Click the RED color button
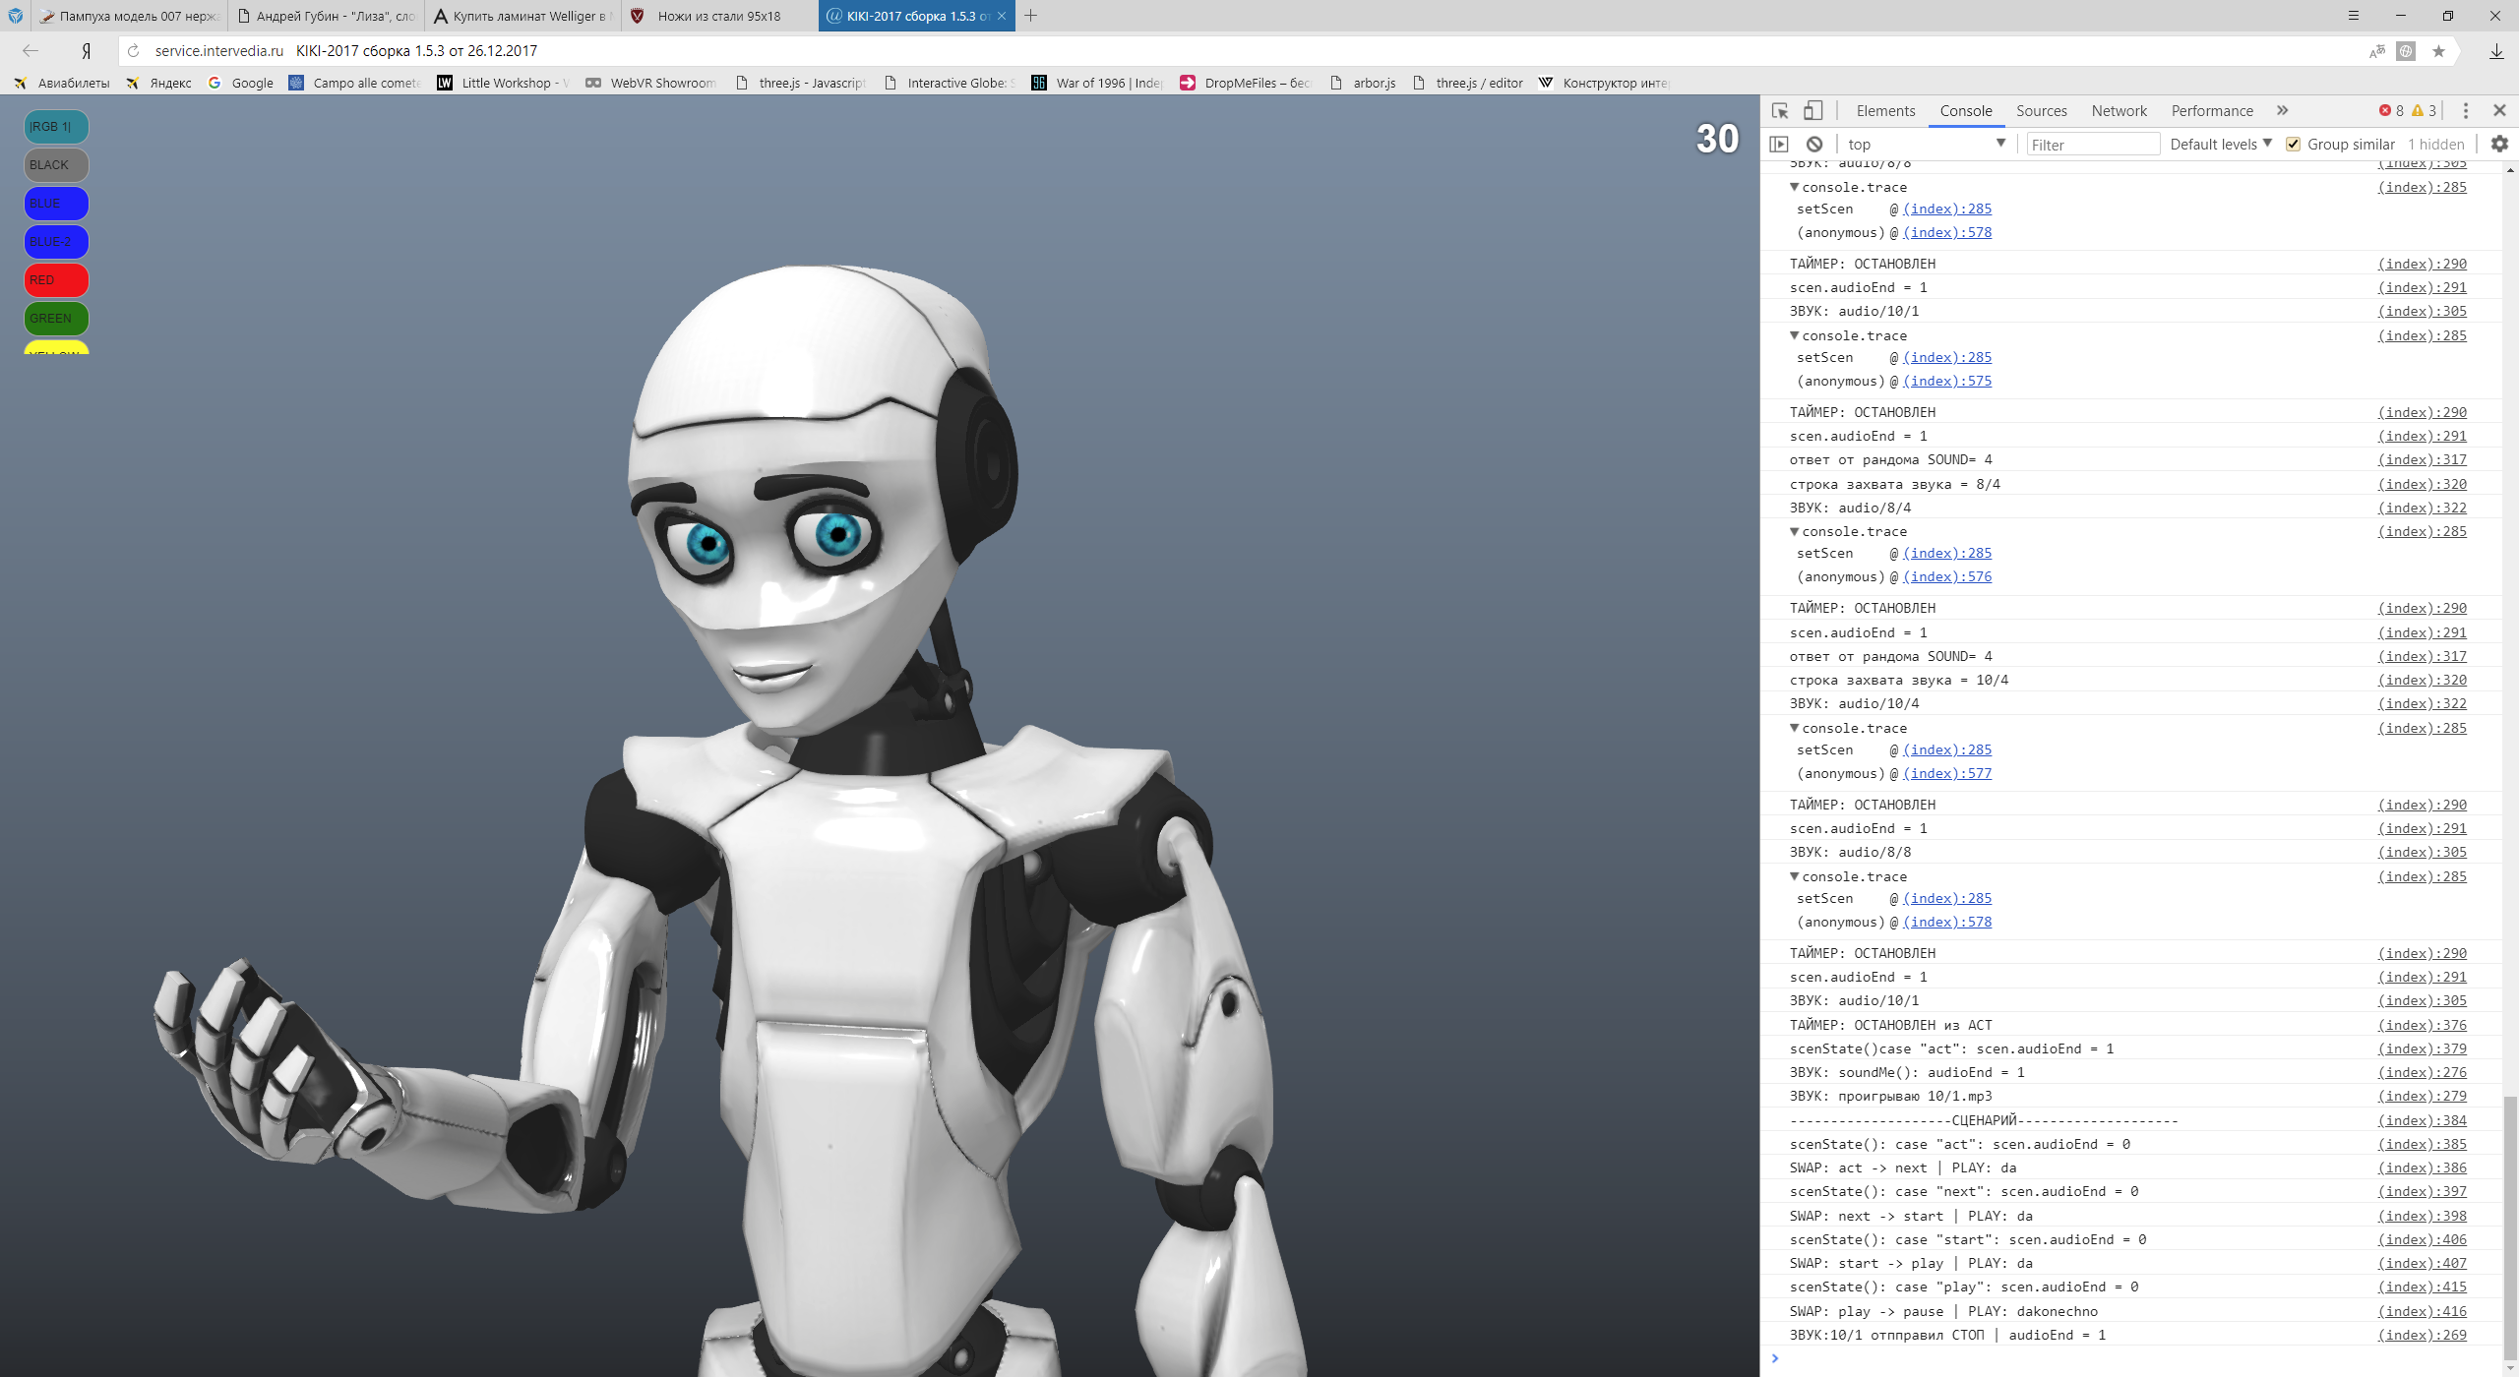The height and width of the screenshot is (1377, 2519). tap(56, 280)
